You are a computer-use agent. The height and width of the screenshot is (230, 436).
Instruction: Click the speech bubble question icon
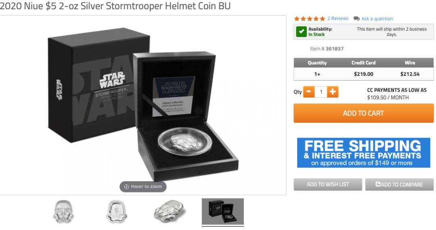pyautogui.click(x=356, y=19)
